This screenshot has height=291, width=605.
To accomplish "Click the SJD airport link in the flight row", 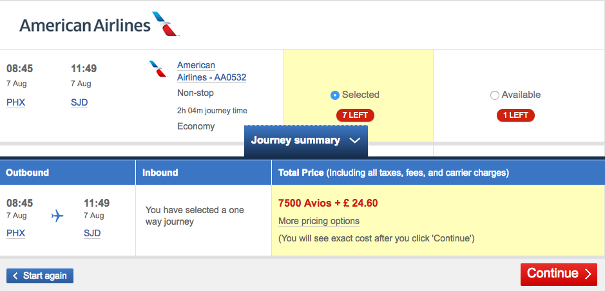I will point(79,102).
